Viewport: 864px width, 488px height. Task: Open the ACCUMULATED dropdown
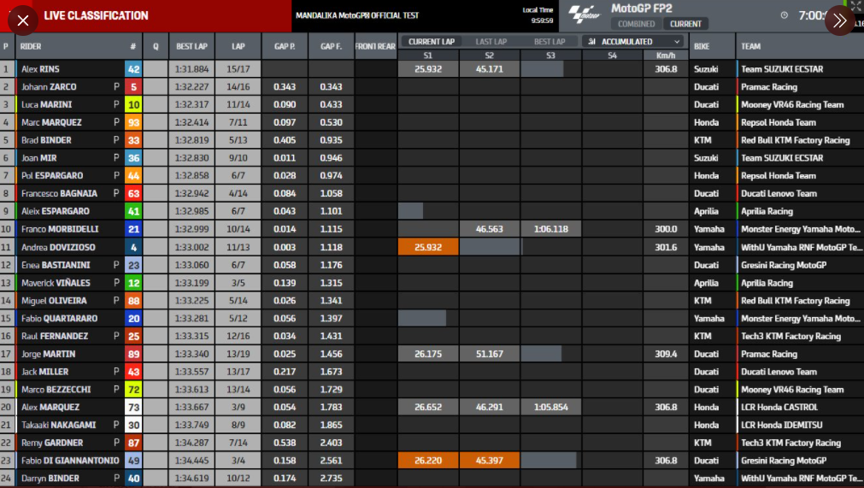pos(633,41)
